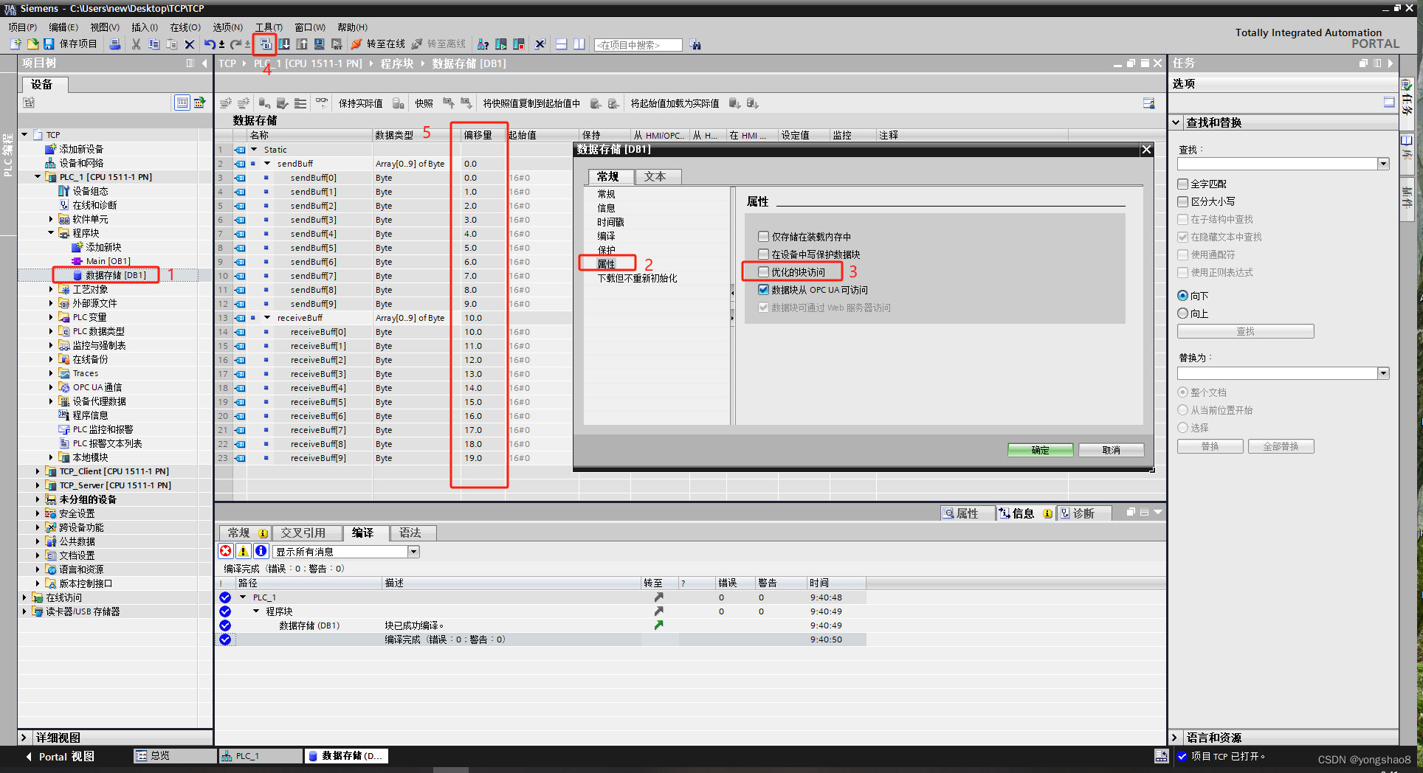
Task: Click the Download to device icon
Action: (284, 44)
